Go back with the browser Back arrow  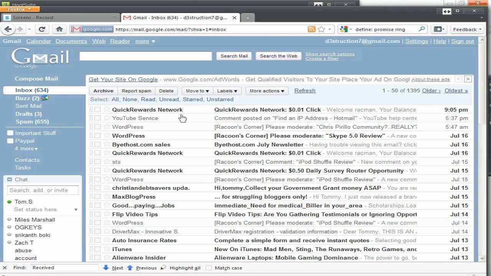click(8, 29)
